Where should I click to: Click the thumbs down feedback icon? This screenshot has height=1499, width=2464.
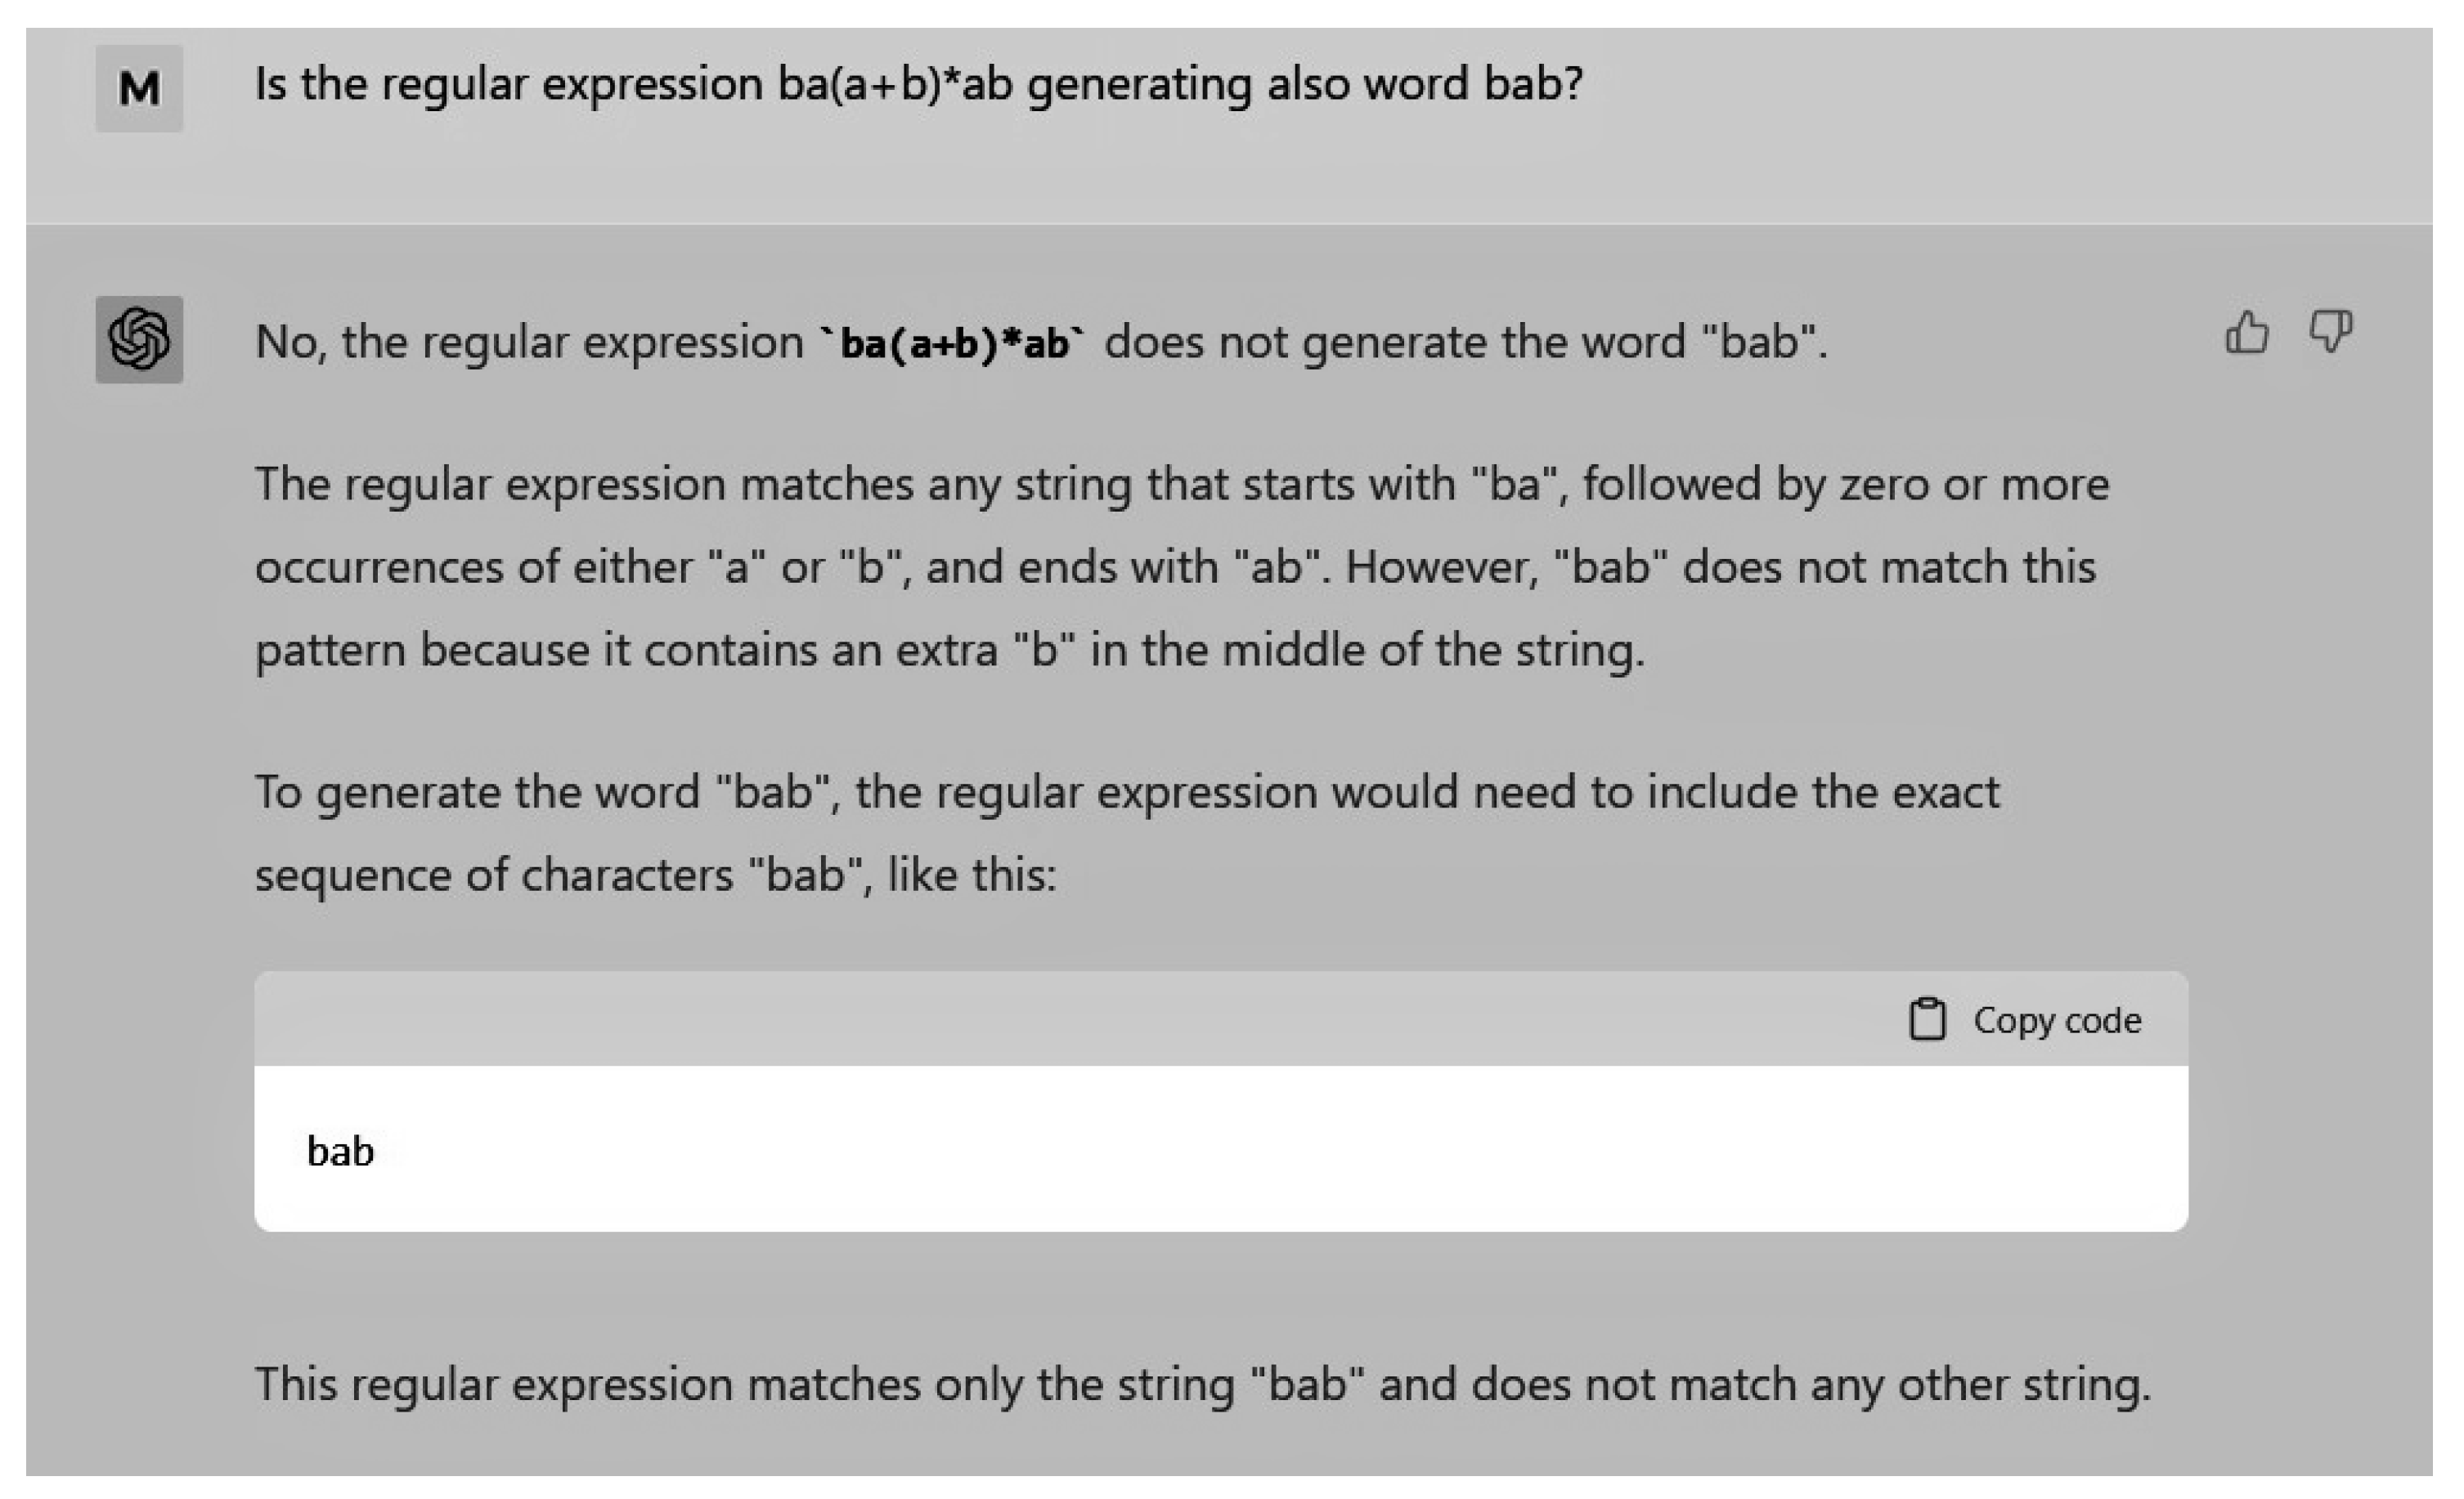pyautogui.click(x=2330, y=331)
